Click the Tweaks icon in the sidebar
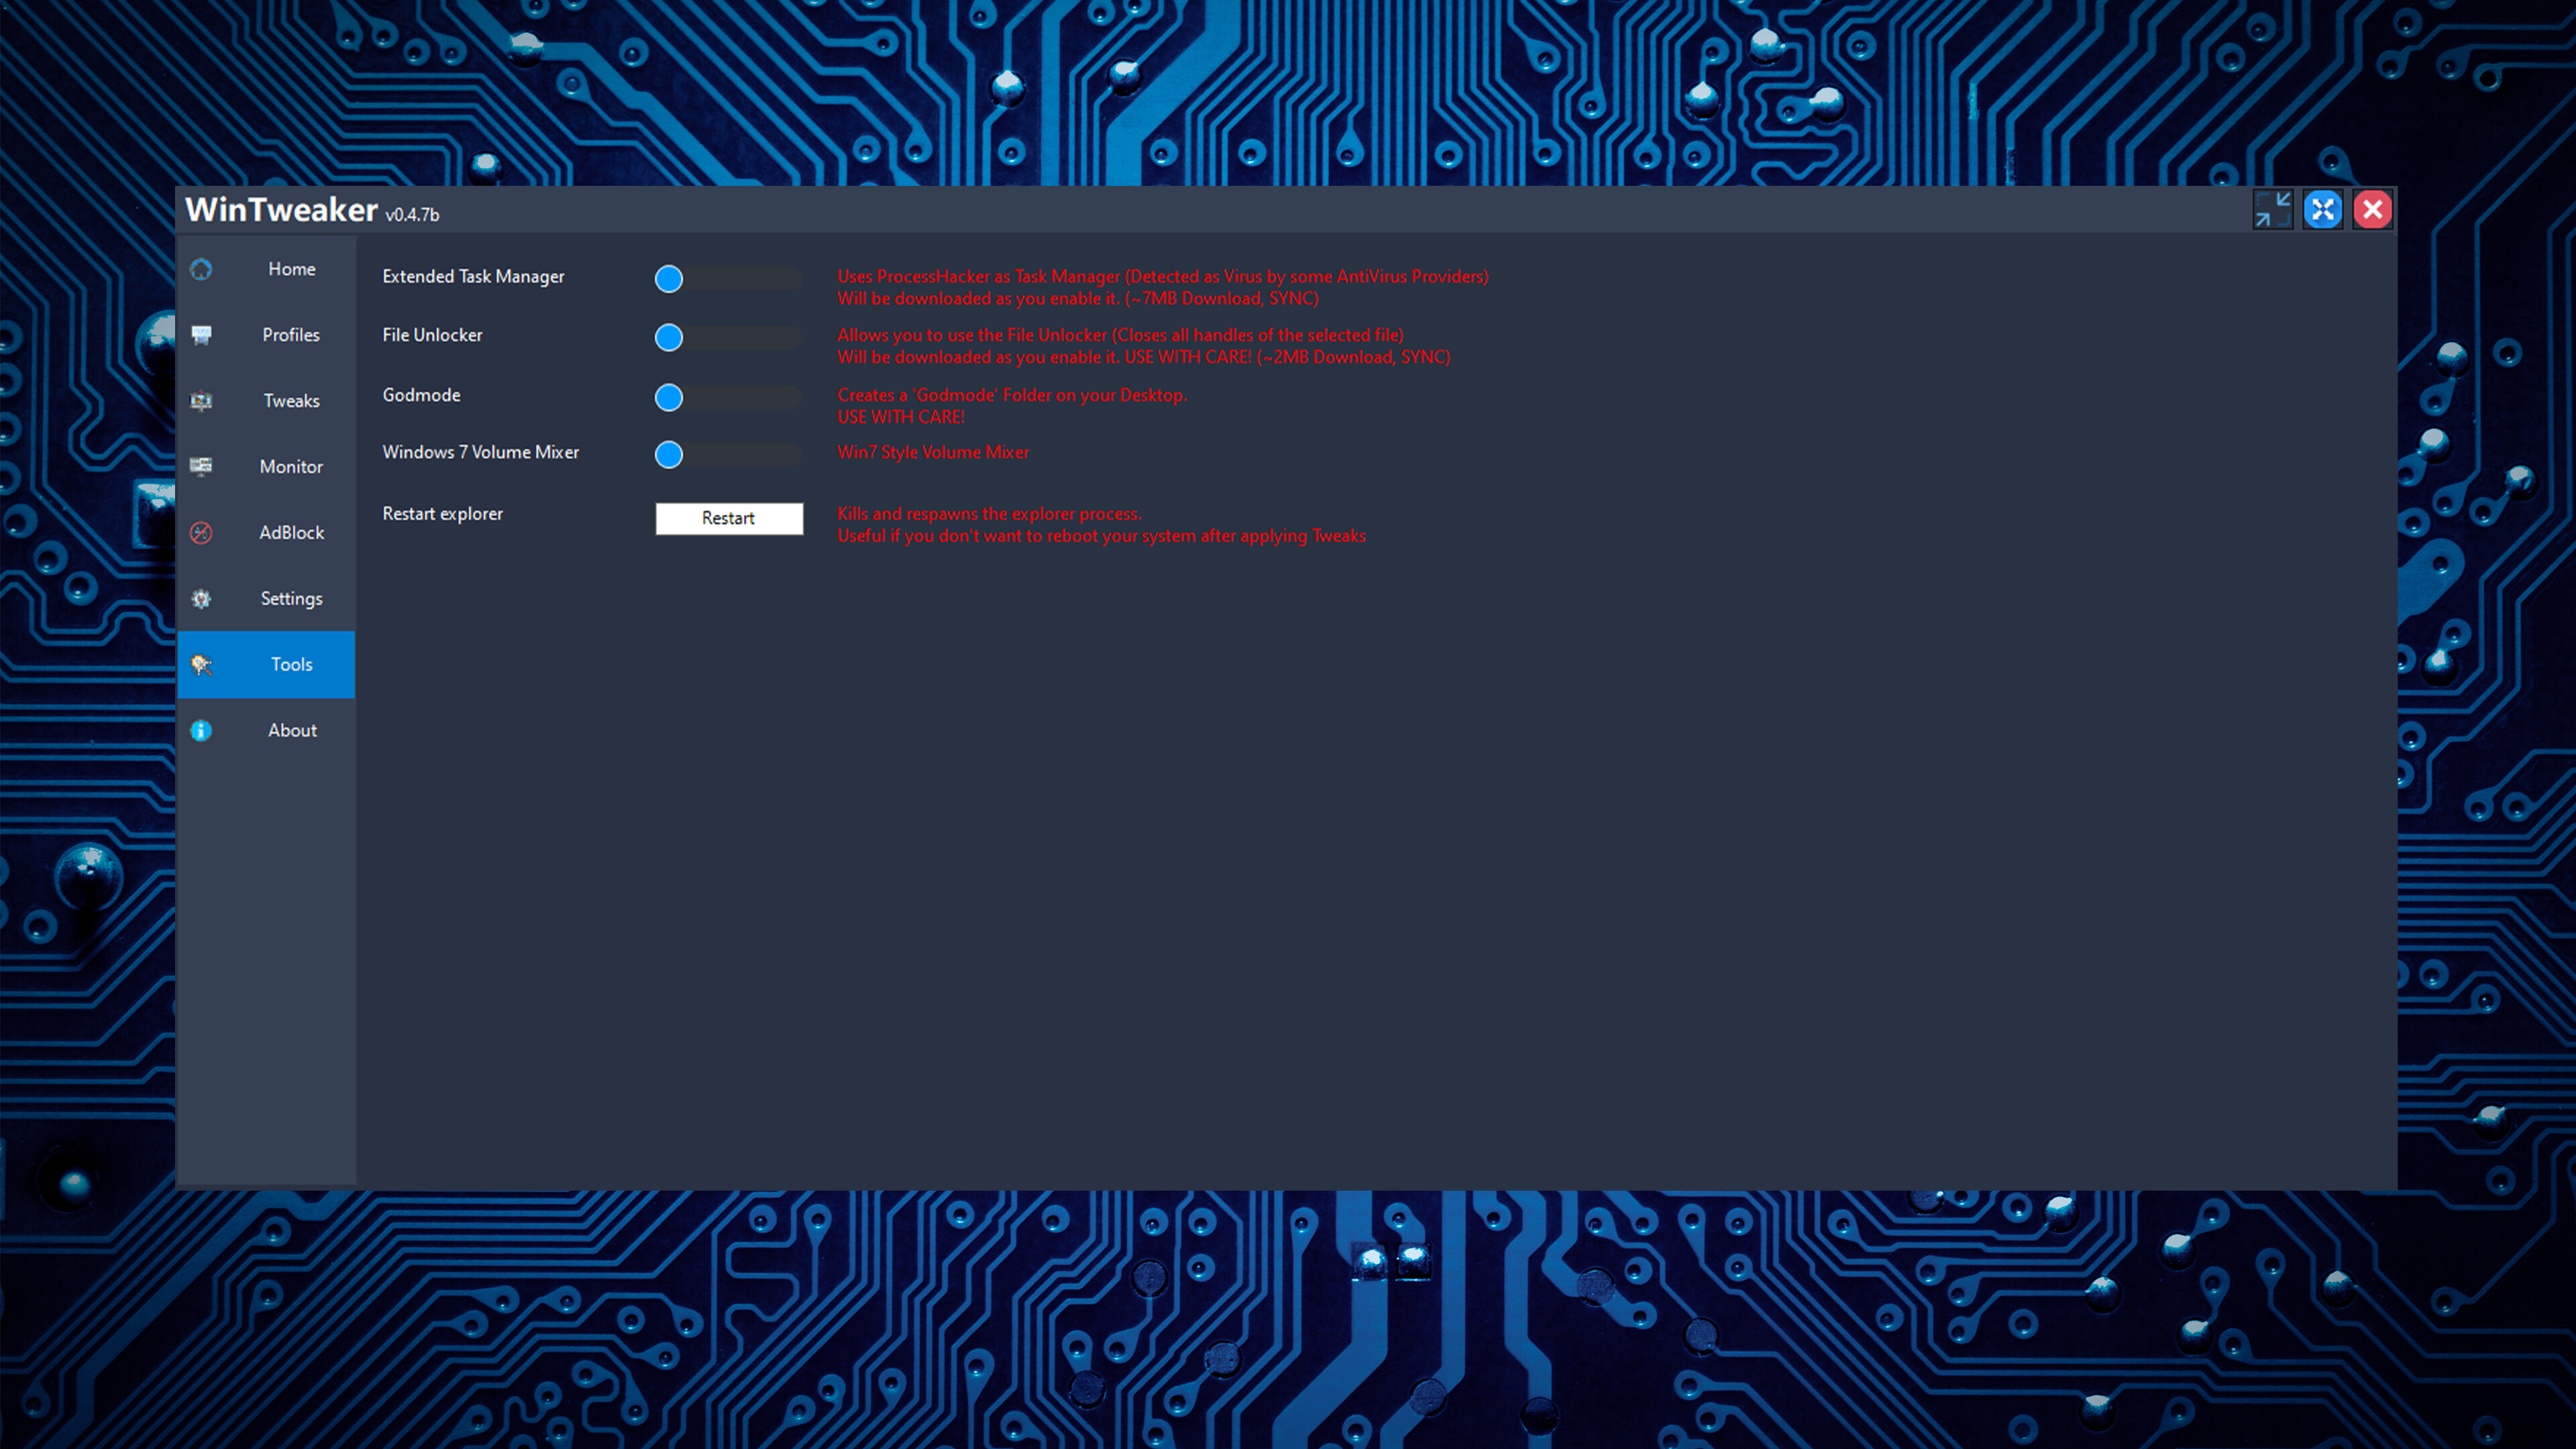 click(x=200, y=400)
